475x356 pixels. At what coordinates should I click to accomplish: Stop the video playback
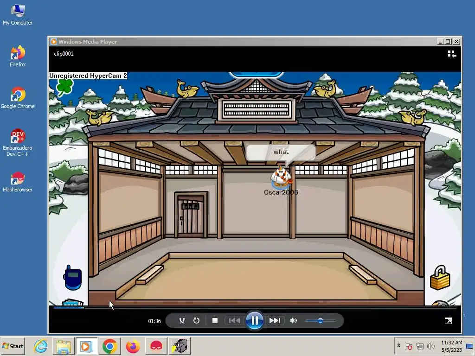(x=215, y=321)
